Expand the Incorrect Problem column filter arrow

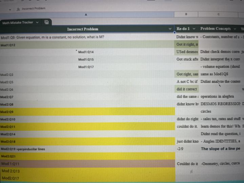tap(170, 28)
